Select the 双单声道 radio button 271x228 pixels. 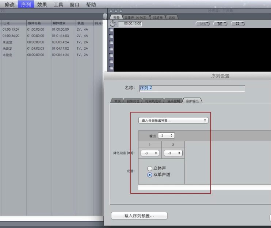(150, 175)
